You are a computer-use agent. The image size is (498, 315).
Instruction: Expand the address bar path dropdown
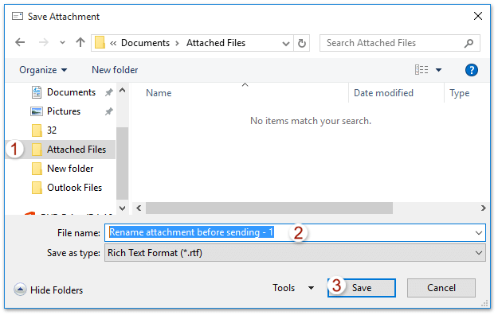tap(286, 43)
